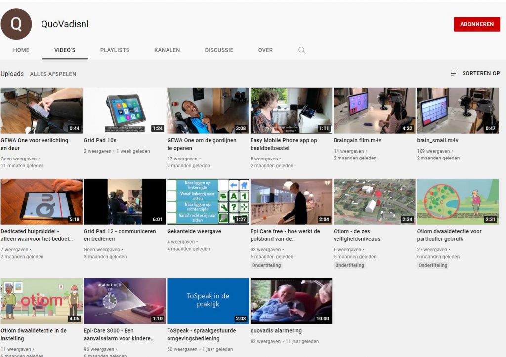Select the Video's tab
Viewport: 506px width, 357px height.
(x=65, y=50)
